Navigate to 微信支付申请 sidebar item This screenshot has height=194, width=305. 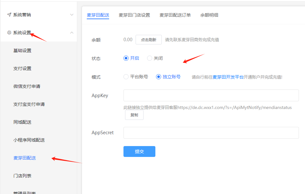click(27, 86)
